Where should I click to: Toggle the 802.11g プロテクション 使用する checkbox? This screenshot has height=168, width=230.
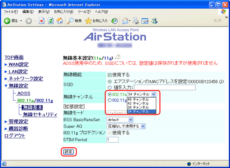point(109,133)
